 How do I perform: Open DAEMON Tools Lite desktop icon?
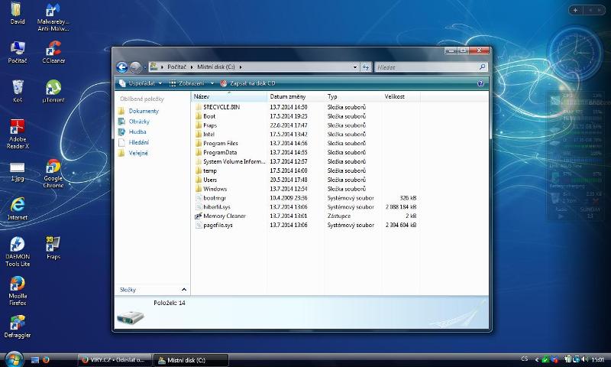(17, 245)
